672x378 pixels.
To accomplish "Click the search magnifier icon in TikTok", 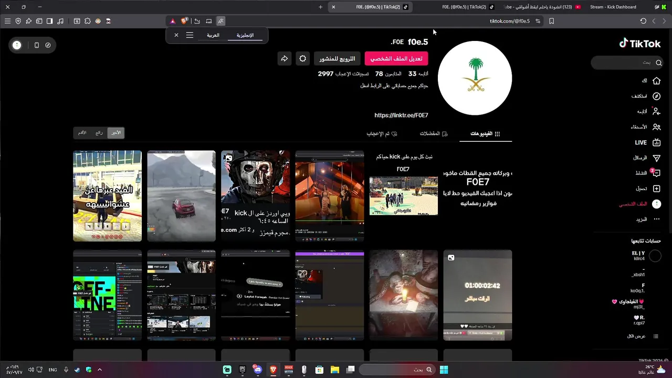I will [659, 62].
